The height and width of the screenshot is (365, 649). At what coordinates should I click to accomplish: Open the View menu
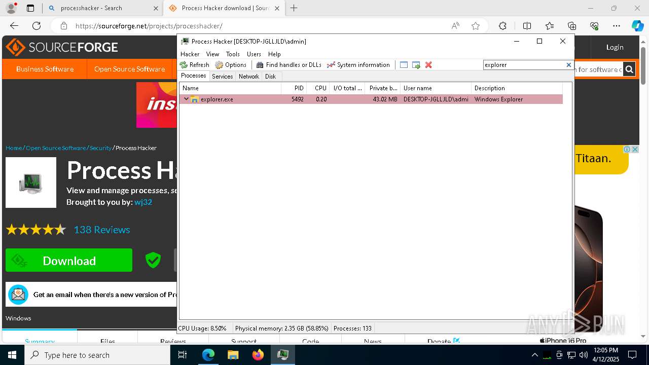pyautogui.click(x=212, y=54)
